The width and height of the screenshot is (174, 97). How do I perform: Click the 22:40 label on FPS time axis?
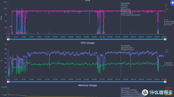tap(86, 37)
